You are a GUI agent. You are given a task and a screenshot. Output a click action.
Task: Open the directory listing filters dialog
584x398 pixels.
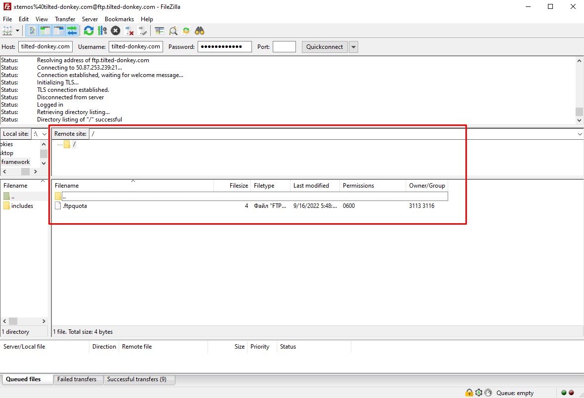[160, 31]
